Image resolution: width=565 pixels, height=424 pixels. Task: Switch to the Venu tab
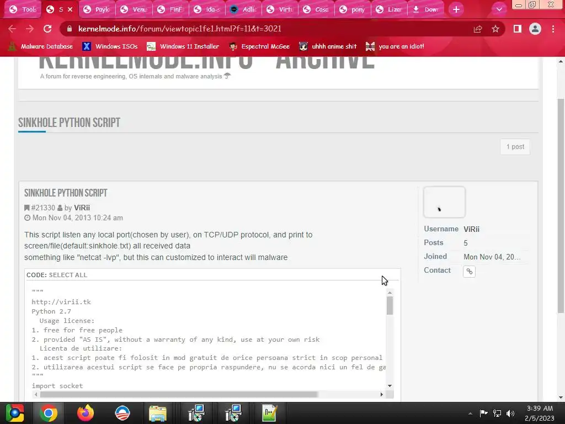tap(135, 9)
